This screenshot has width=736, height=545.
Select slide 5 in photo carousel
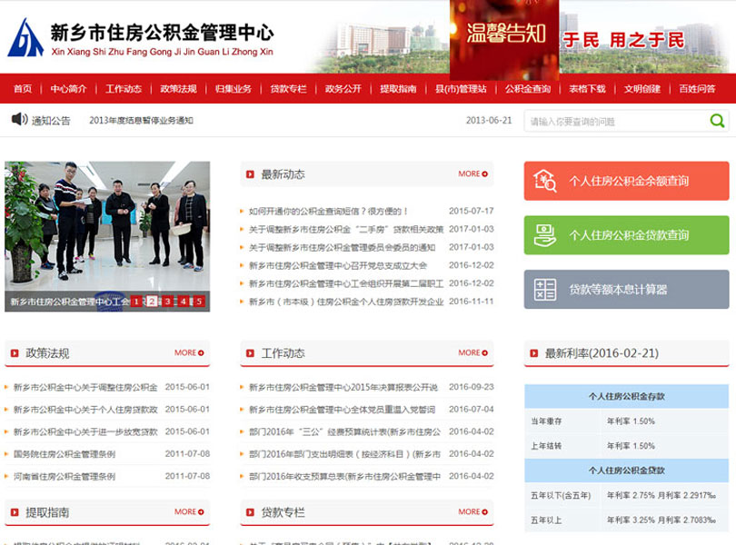[199, 302]
